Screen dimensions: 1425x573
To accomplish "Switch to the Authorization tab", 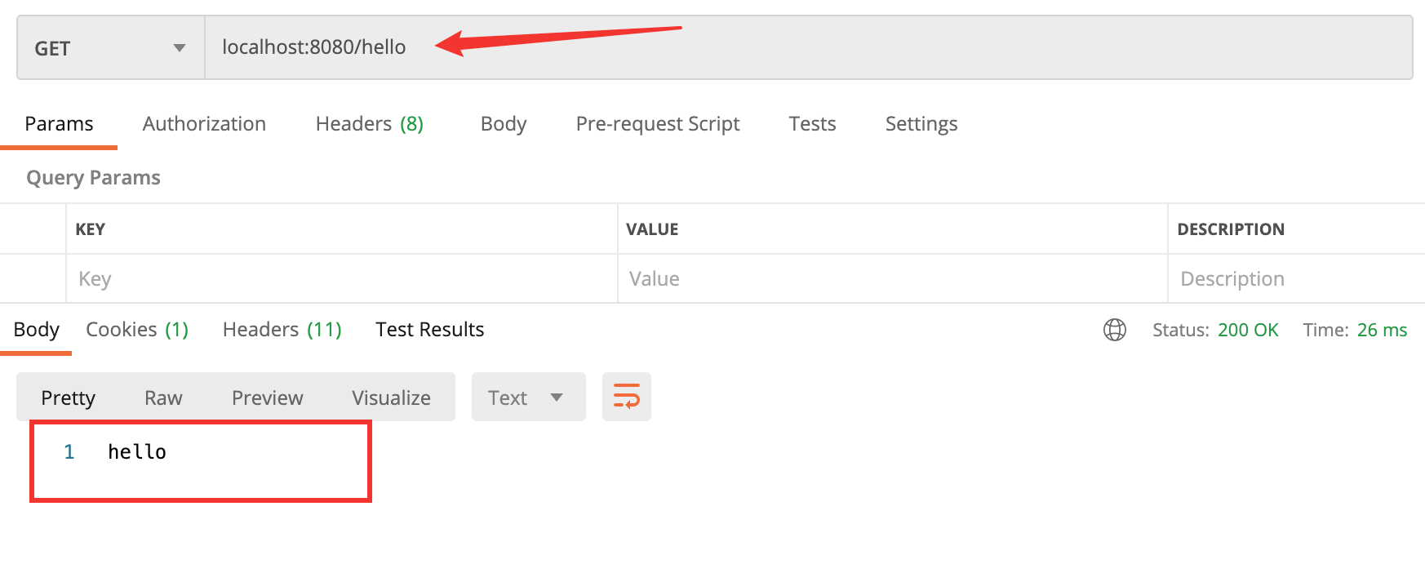I will point(204,124).
